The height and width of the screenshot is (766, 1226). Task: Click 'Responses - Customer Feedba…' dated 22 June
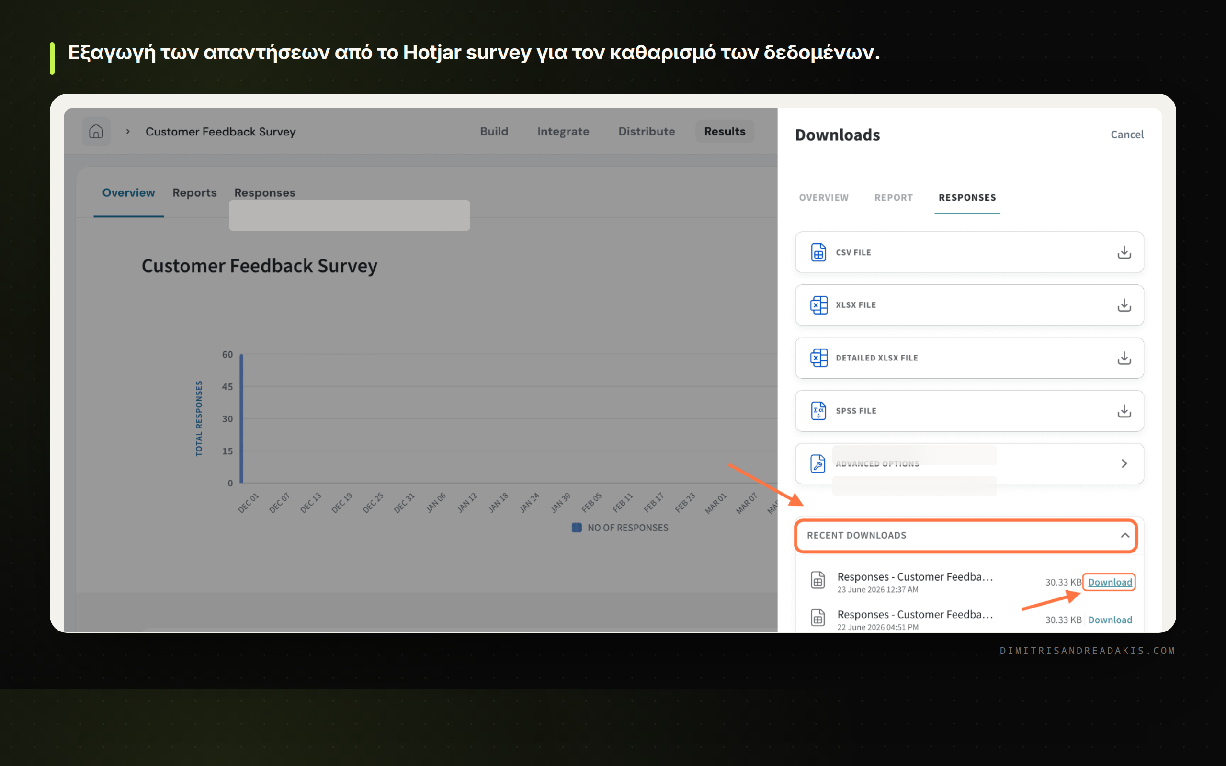pos(915,614)
